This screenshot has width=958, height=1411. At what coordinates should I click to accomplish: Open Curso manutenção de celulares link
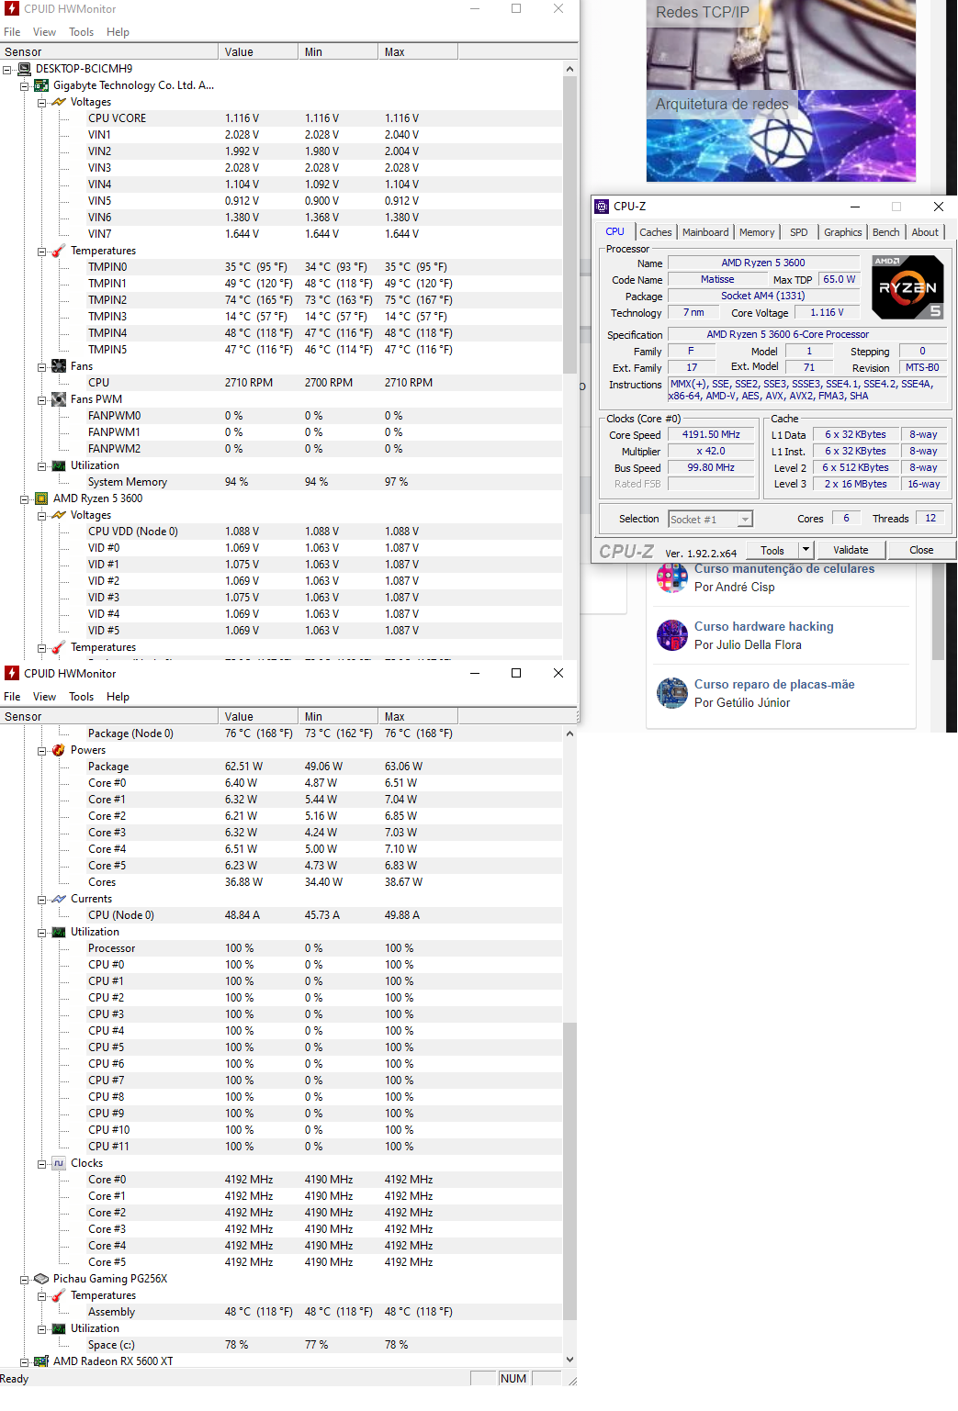[x=784, y=569]
